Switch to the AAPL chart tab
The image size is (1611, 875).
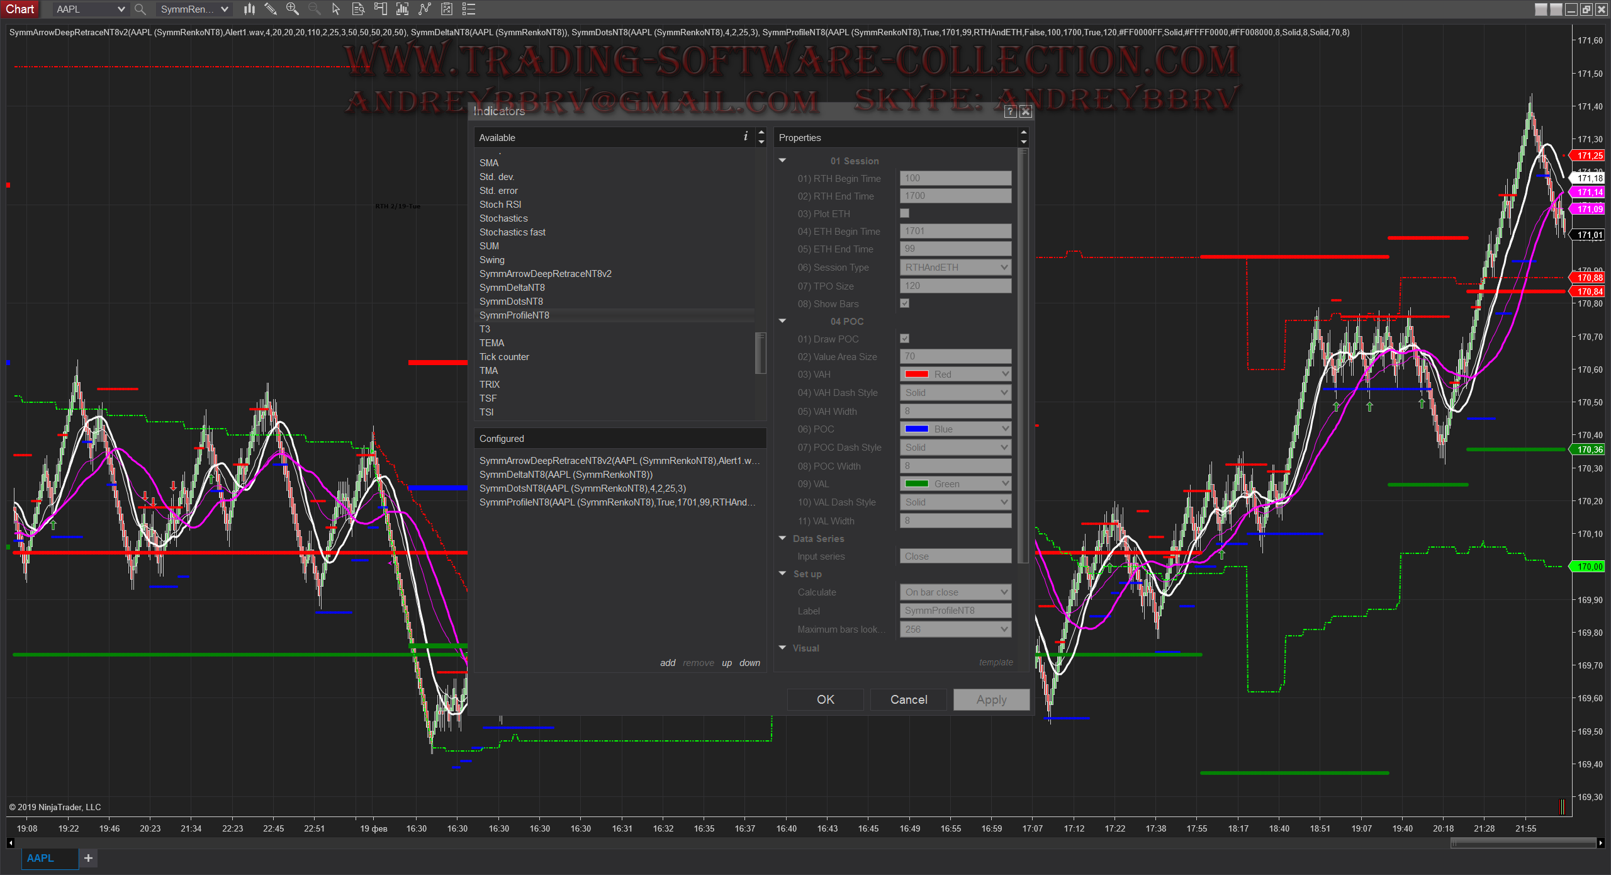(41, 858)
